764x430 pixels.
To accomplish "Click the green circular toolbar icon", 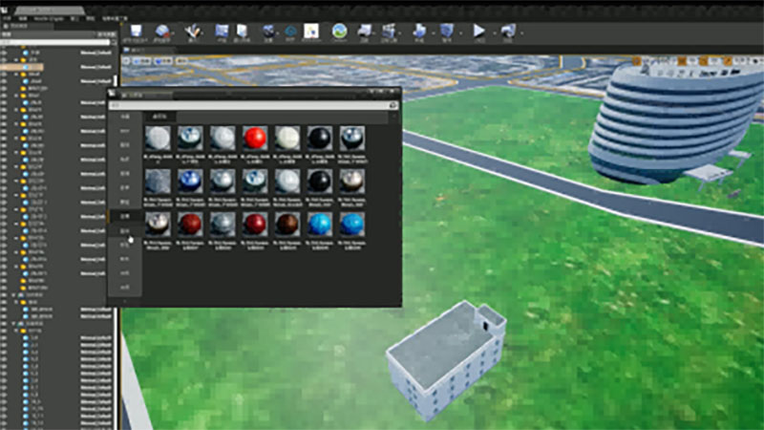I will coord(339,32).
